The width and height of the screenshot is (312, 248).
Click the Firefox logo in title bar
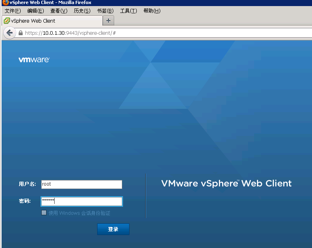coord(5,2)
